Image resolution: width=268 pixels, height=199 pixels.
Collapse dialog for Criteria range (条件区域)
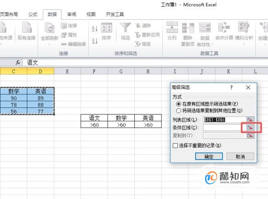(x=250, y=128)
